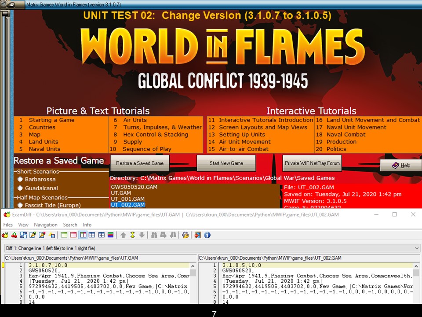Open the Private WIF NetPlay Forum button
Image resolution: width=422 pixels, height=317 pixels.
tap(312, 163)
